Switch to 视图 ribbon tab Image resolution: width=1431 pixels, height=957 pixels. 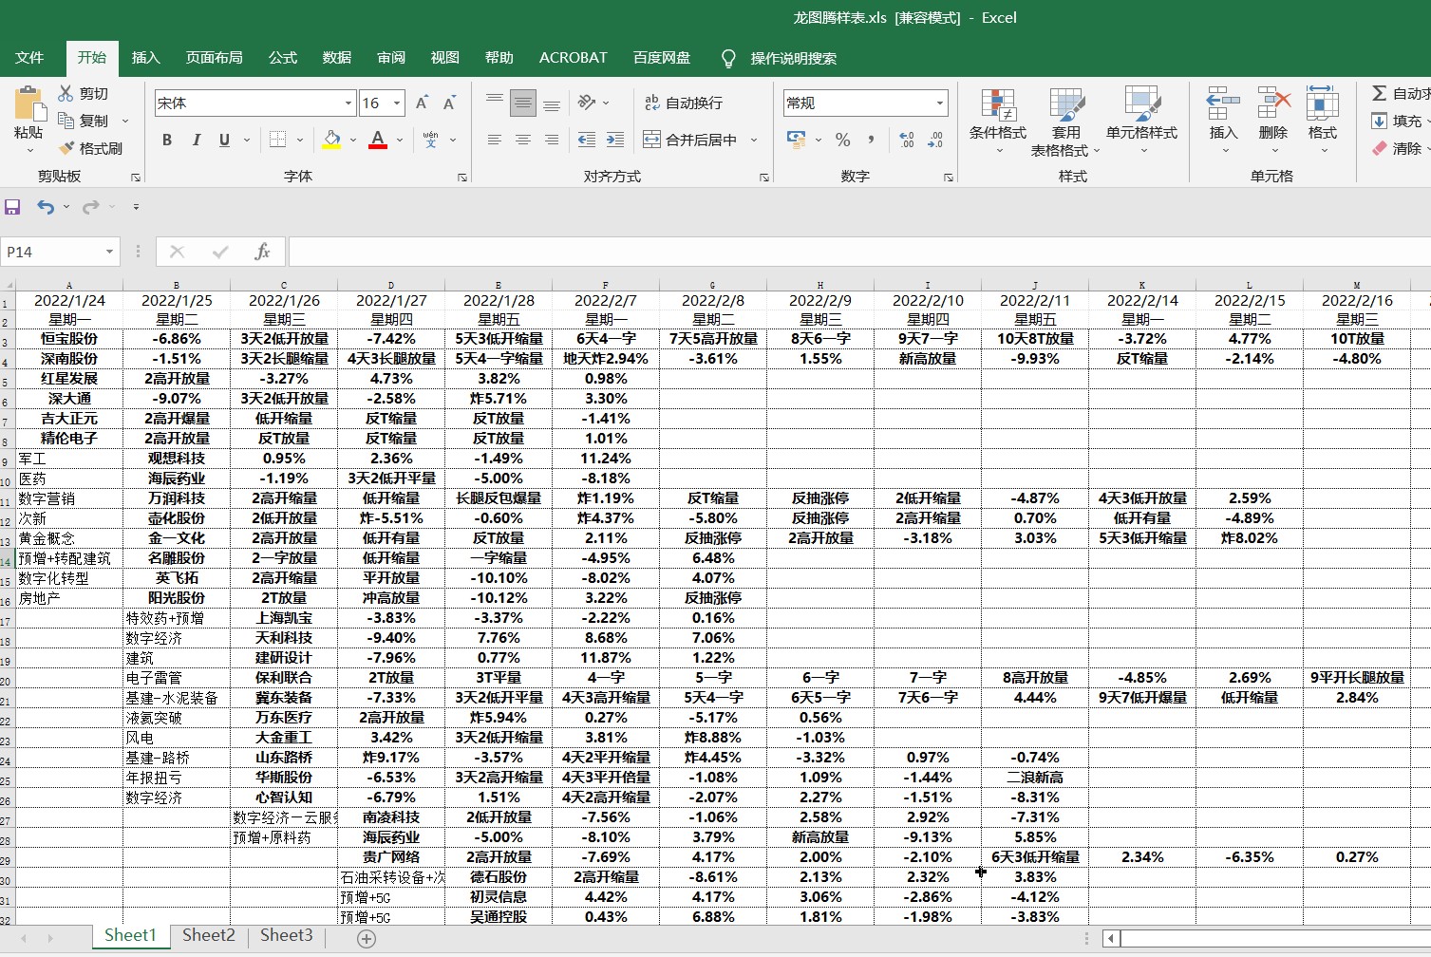point(444,58)
